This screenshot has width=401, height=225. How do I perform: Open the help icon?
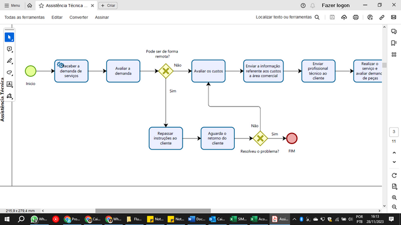pyautogui.click(x=303, y=5)
